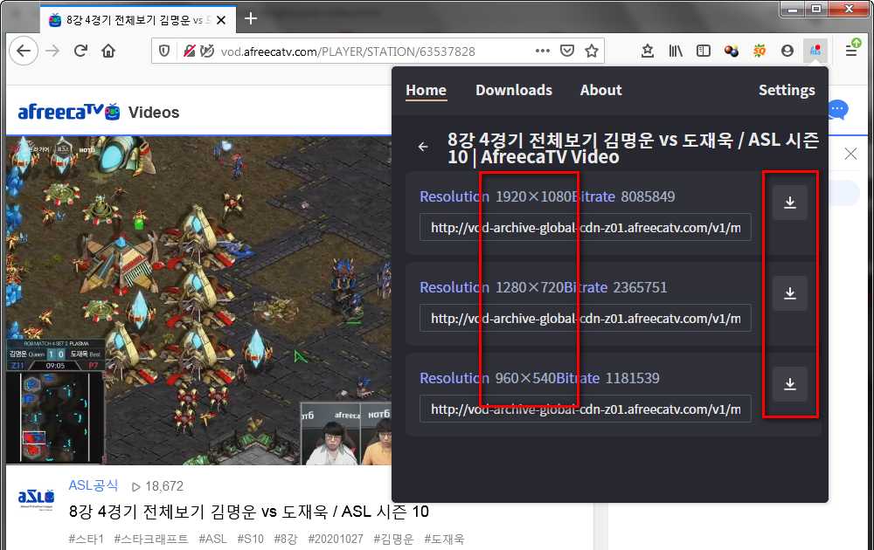Click the Videos header link
The width and height of the screenshot is (874, 550).
tap(154, 113)
